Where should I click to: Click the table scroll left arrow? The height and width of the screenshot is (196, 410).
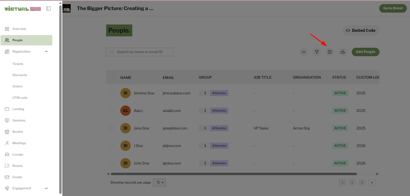[x=108, y=174]
